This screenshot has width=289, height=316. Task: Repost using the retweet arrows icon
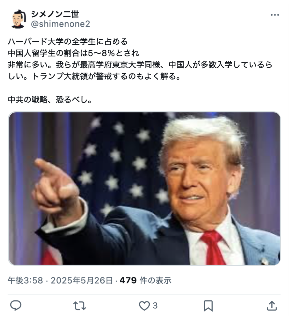pyautogui.click(x=79, y=306)
